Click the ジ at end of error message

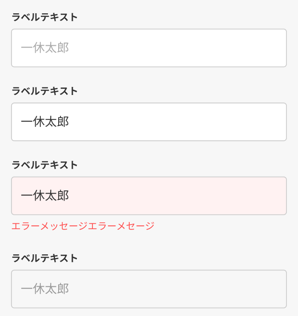click(x=150, y=226)
